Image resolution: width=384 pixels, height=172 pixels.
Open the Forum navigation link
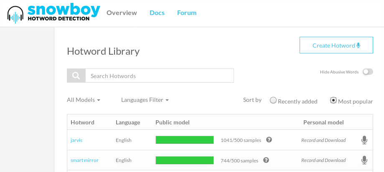(x=187, y=13)
